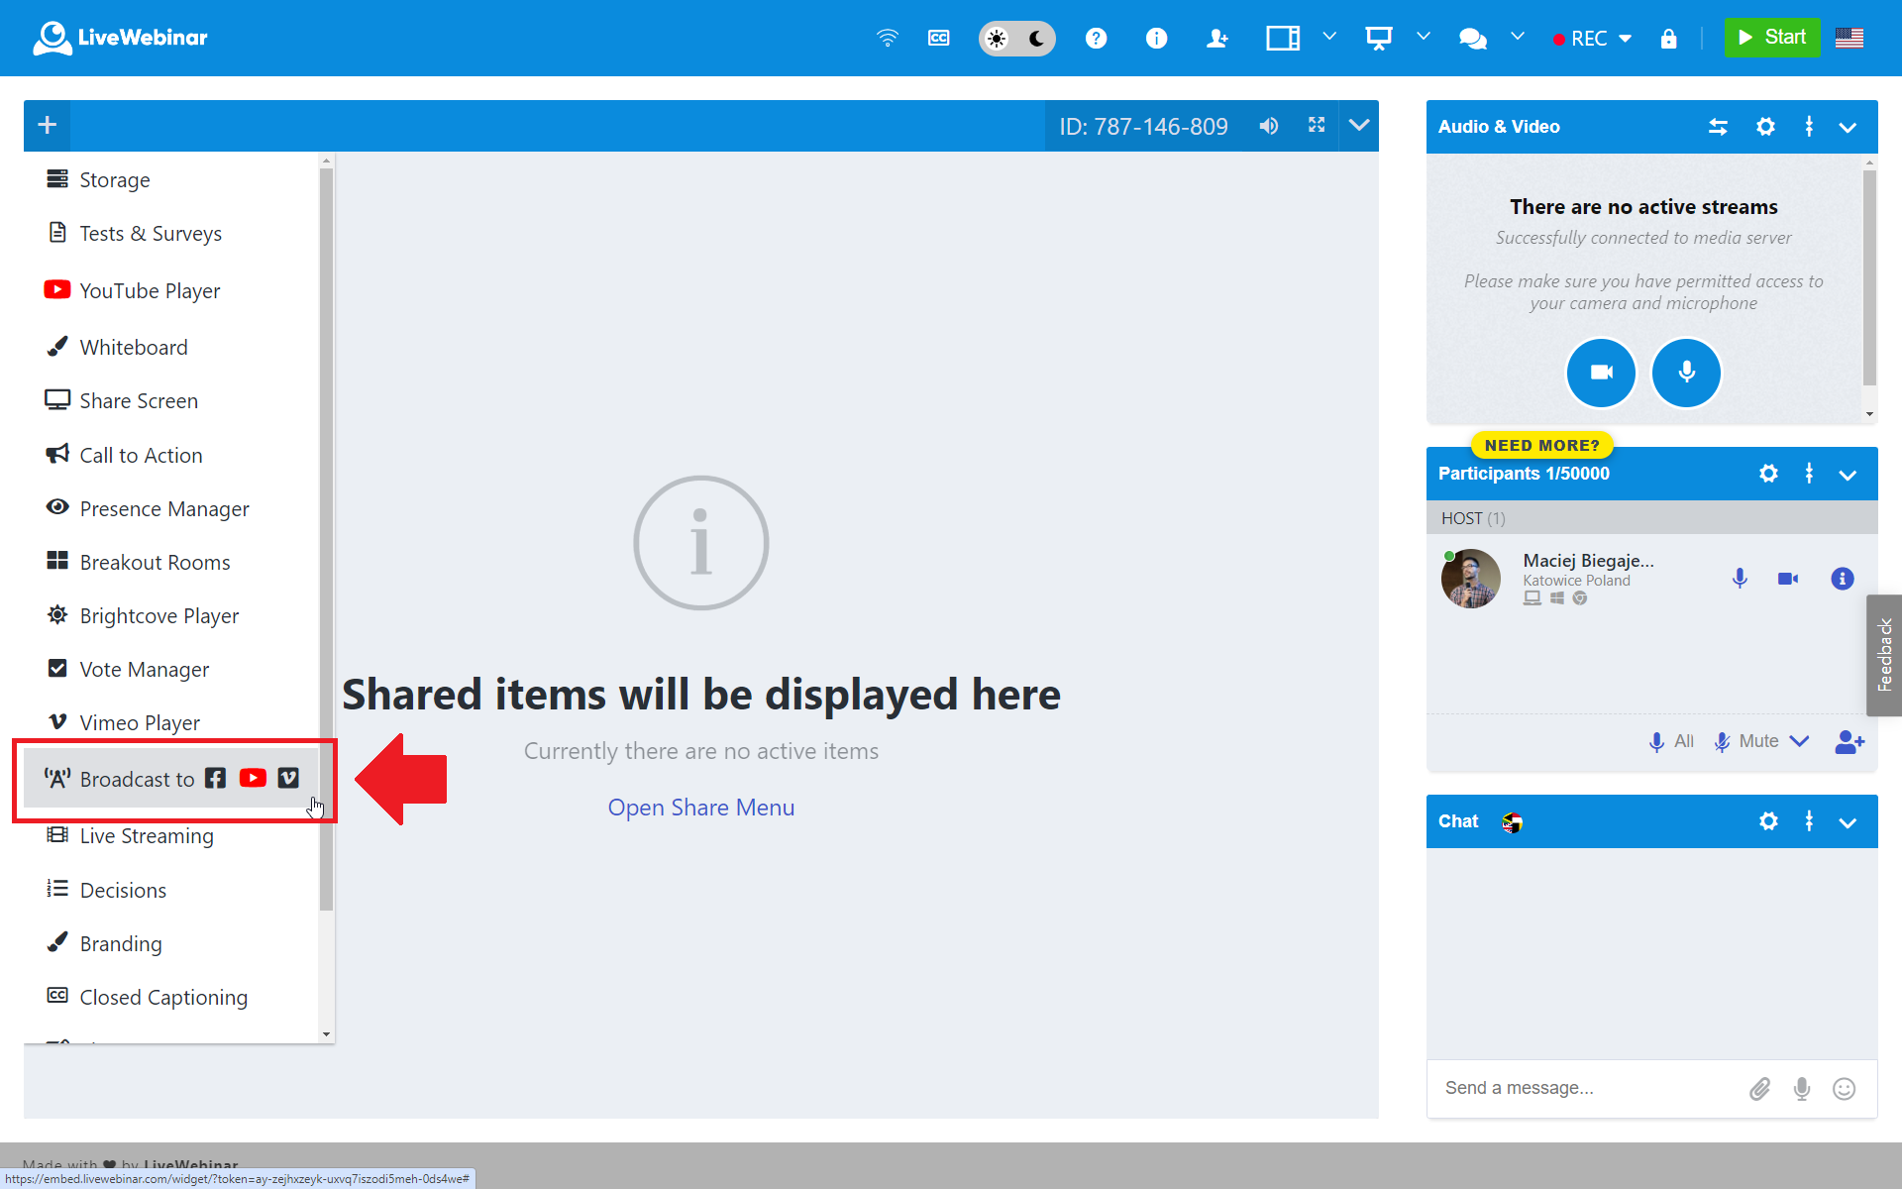The image size is (1902, 1189).
Task: Open the emoji picker in chat
Action: click(x=1844, y=1088)
